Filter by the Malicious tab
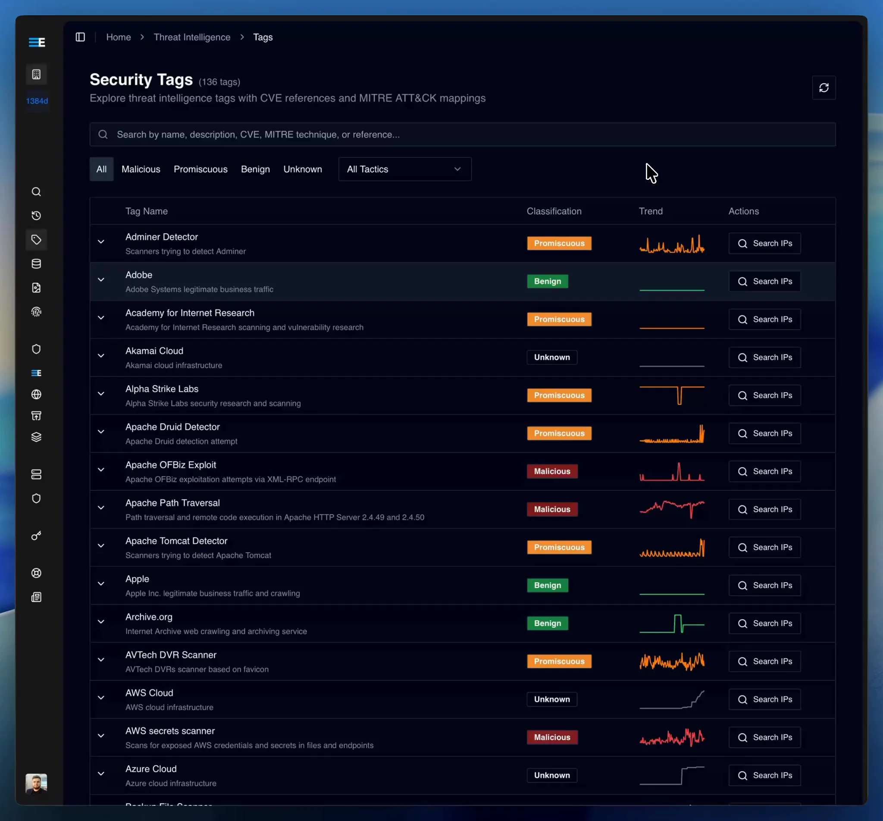 point(141,169)
